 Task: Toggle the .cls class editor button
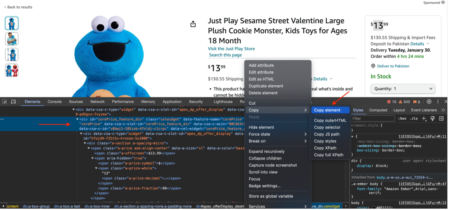click(414, 119)
